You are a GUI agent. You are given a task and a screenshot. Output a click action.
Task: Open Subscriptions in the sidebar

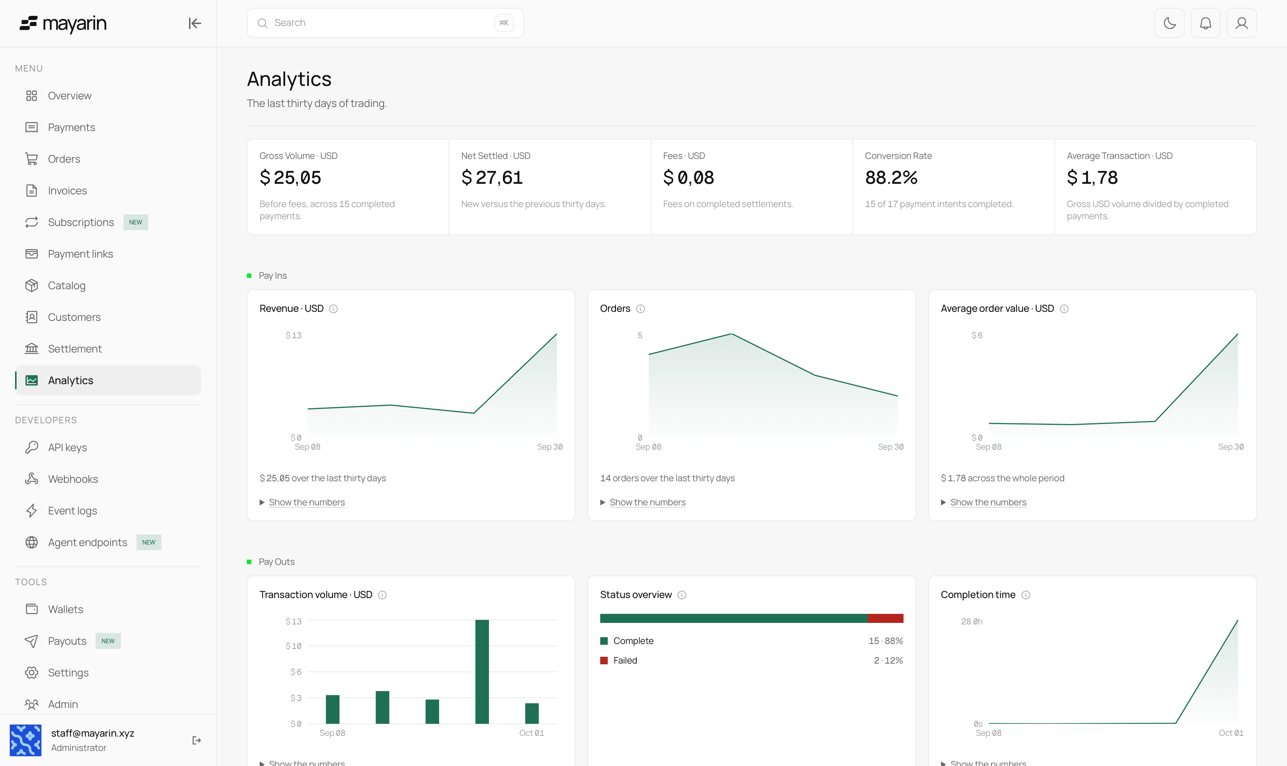(108, 223)
